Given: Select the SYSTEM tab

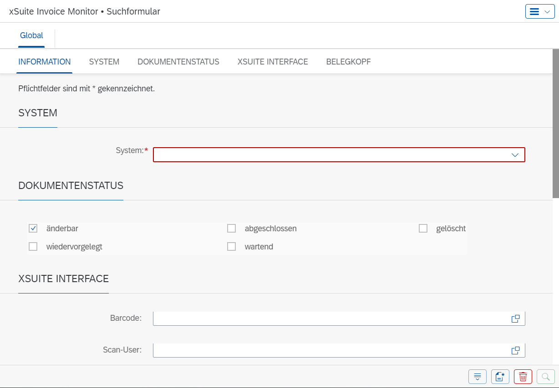Looking at the screenshot, I should click(x=104, y=61).
